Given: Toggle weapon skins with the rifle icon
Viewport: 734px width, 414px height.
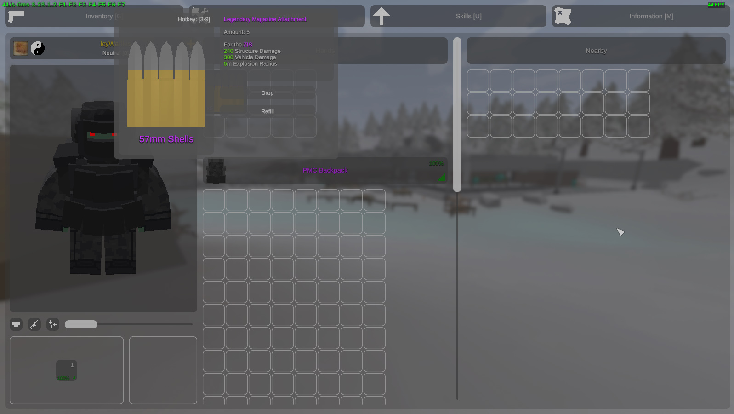Looking at the screenshot, I should pyautogui.click(x=34, y=324).
